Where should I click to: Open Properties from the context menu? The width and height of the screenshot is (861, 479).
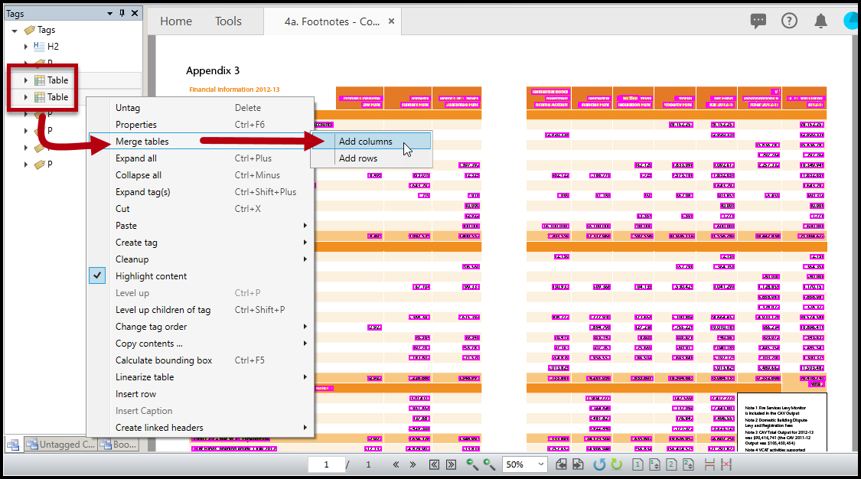coord(201,125)
